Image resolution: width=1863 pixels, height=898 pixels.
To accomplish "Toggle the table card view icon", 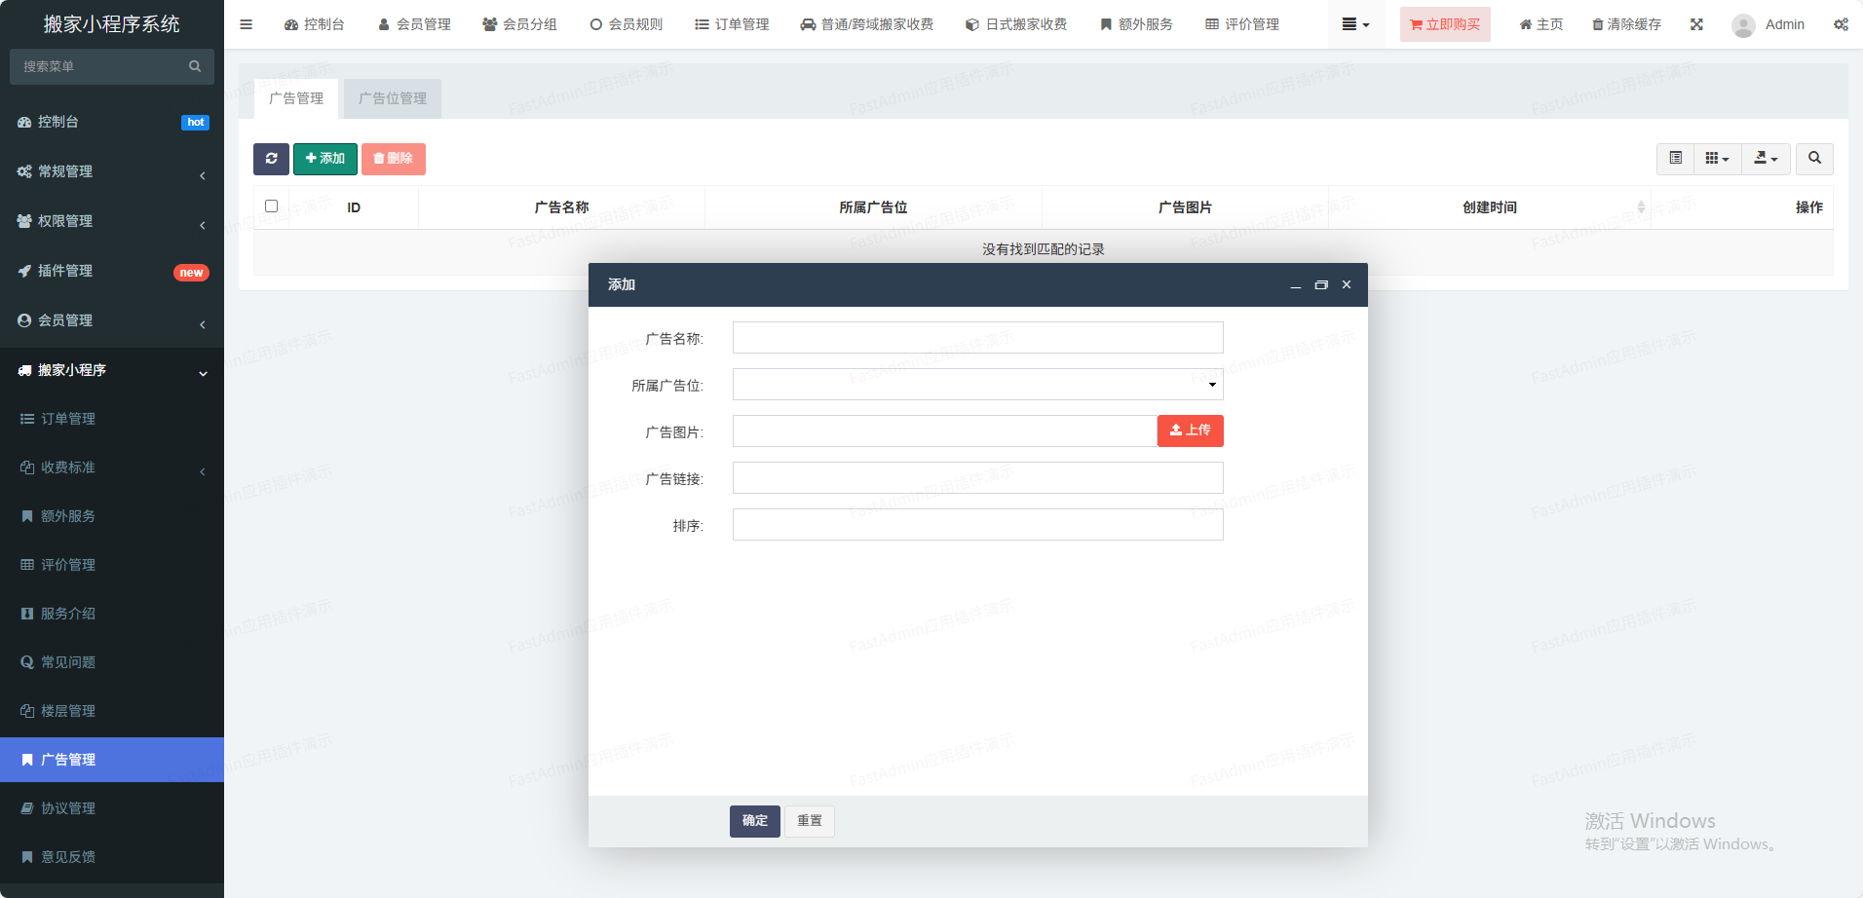I will pyautogui.click(x=1675, y=159).
